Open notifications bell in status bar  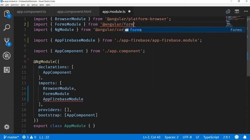245,137
